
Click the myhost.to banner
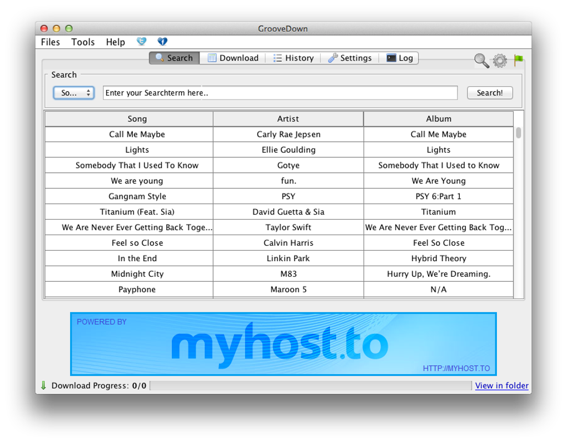(283, 344)
